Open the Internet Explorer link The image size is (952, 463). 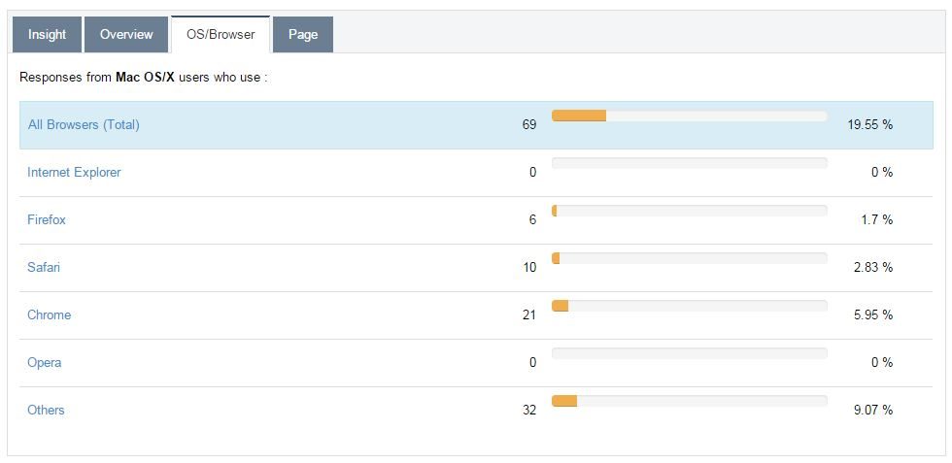point(74,172)
